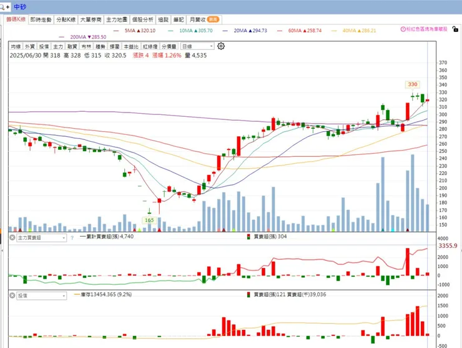Toggle the 紅綠燈 indicator
Image resolution: width=462 pixels, height=348 pixels.
[x=150, y=46]
